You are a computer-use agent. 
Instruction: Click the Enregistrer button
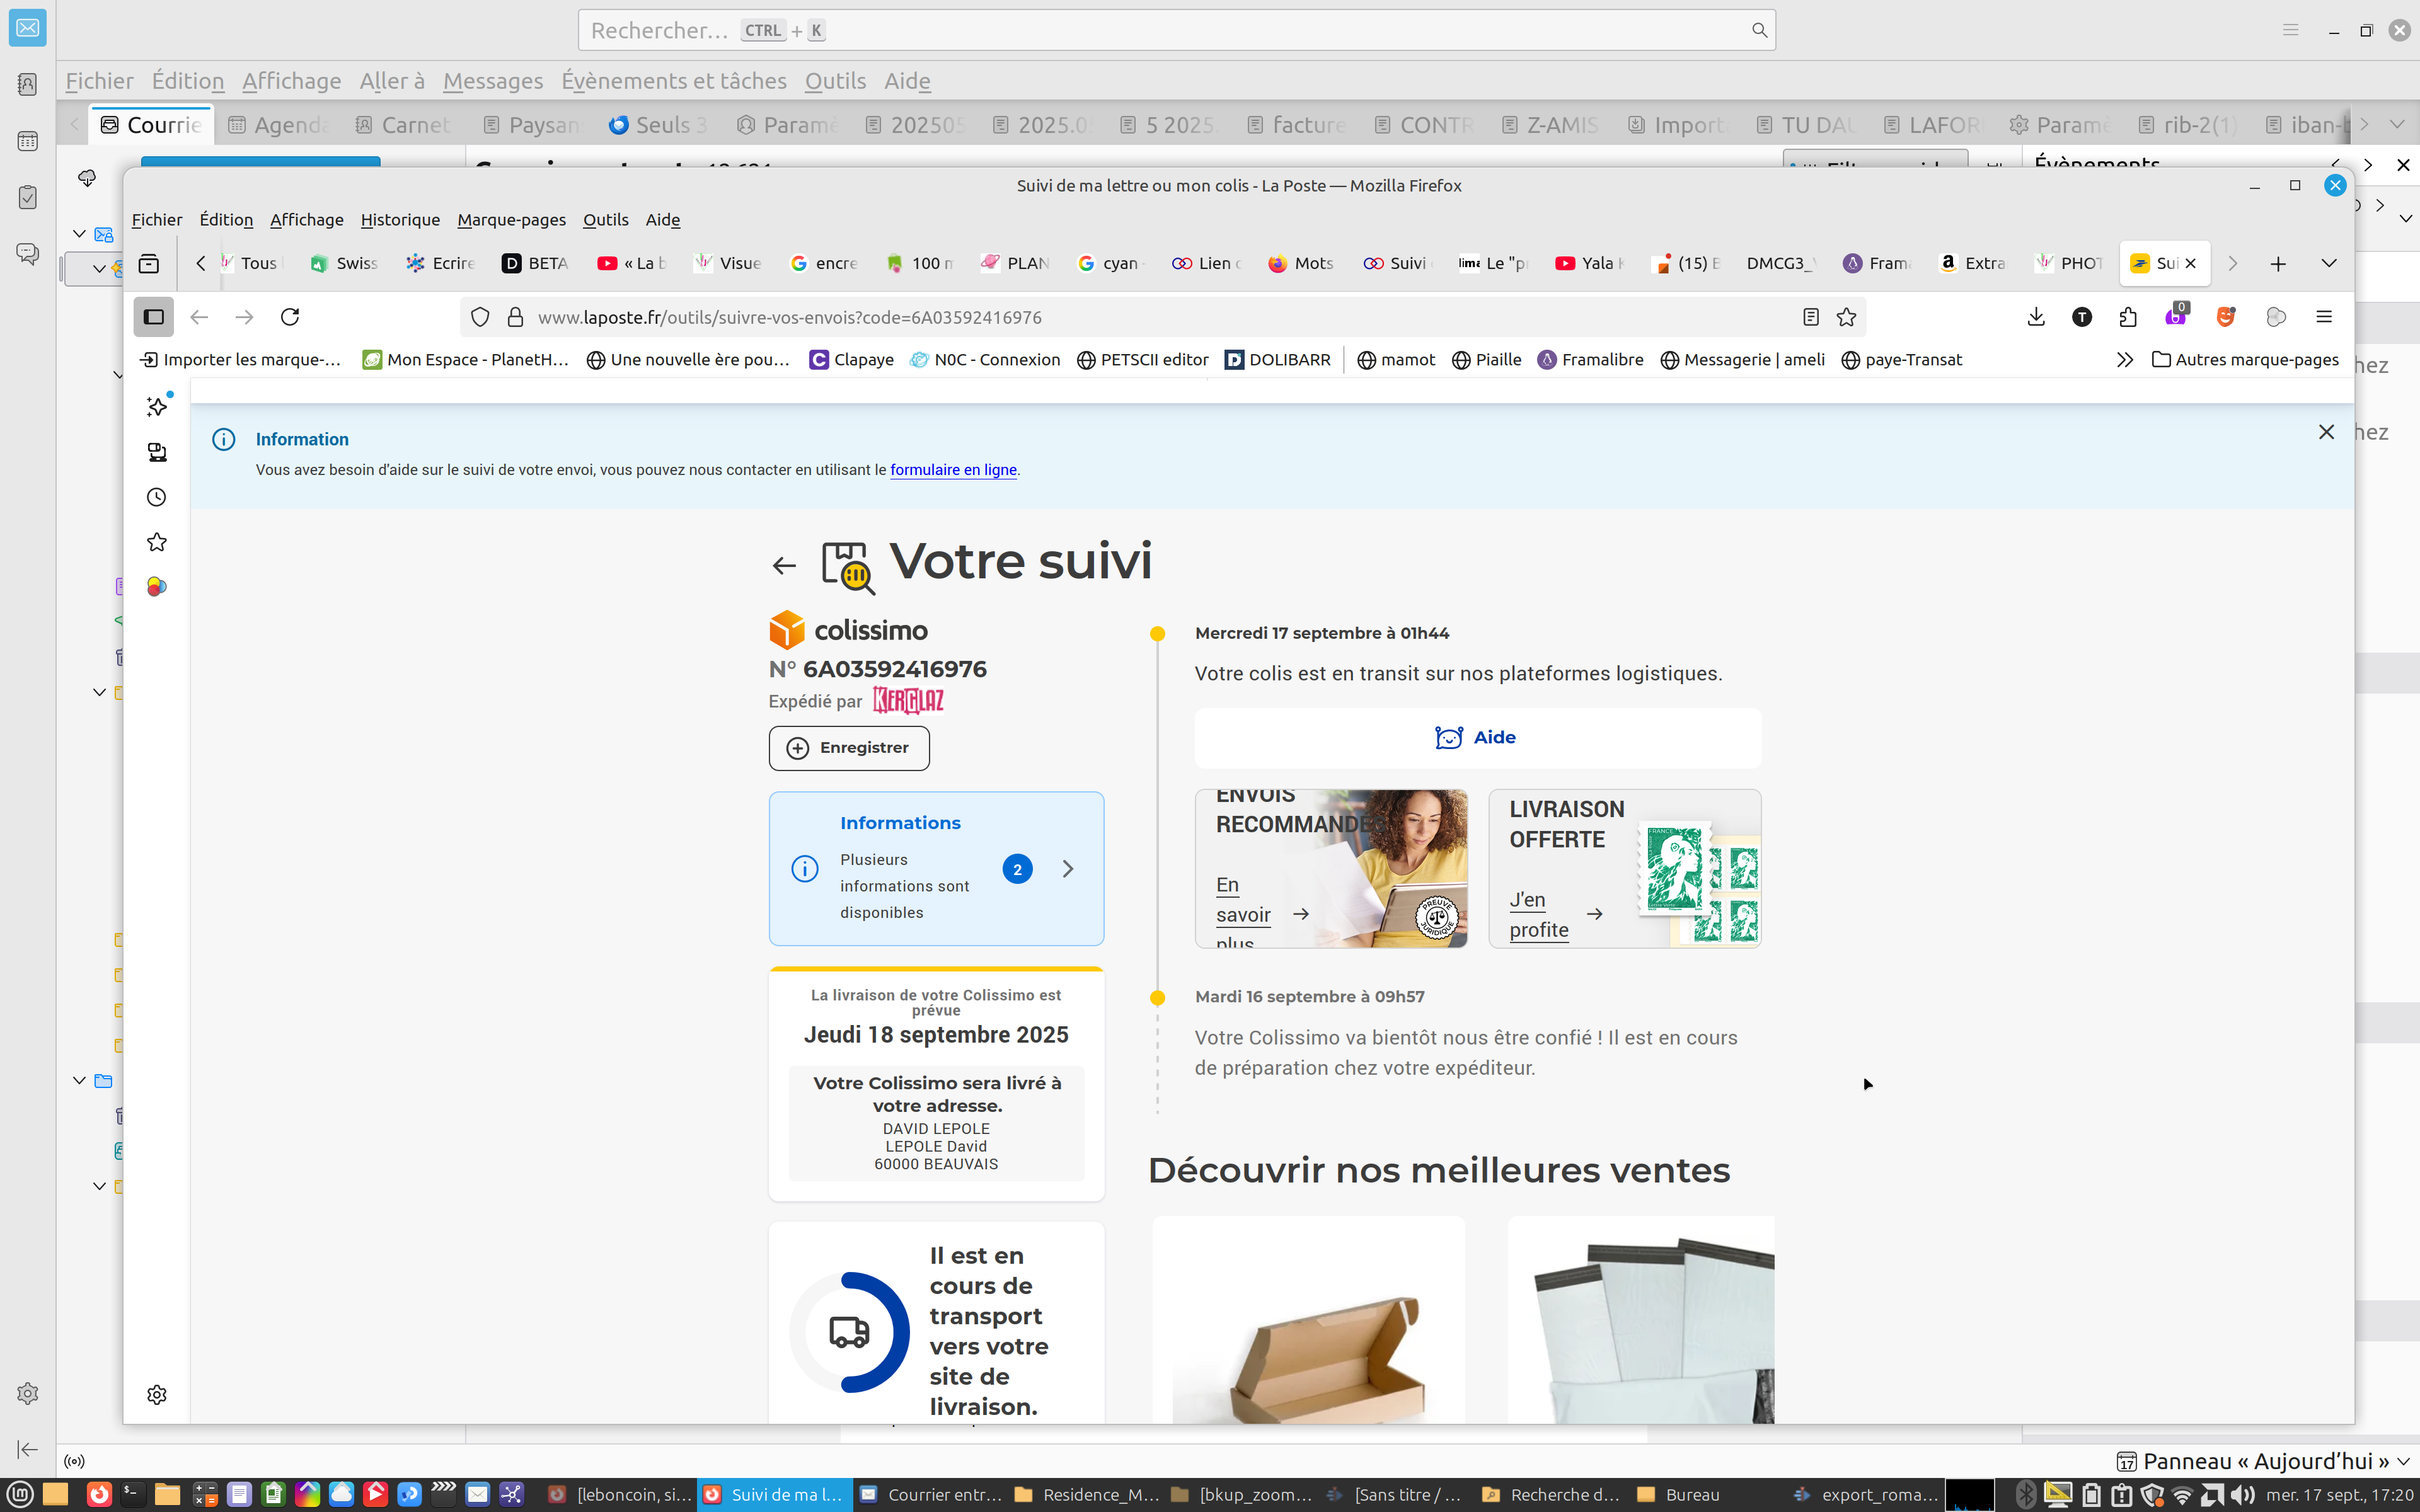point(848,748)
